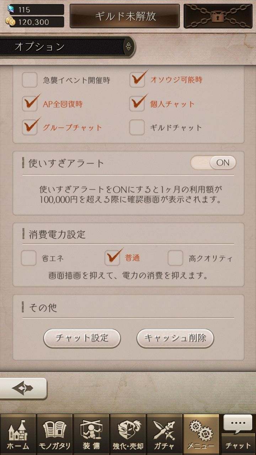The width and height of the screenshot is (256, 455).
Task: Uncheck the AP全回復時 notification
Action: pos(30,104)
